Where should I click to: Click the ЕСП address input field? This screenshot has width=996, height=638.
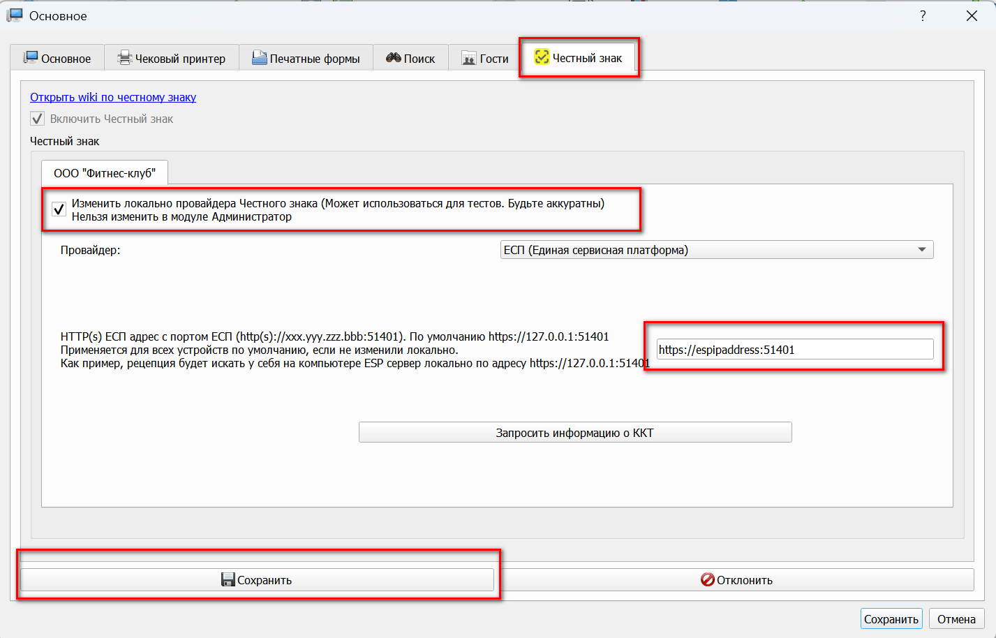click(x=795, y=350)
